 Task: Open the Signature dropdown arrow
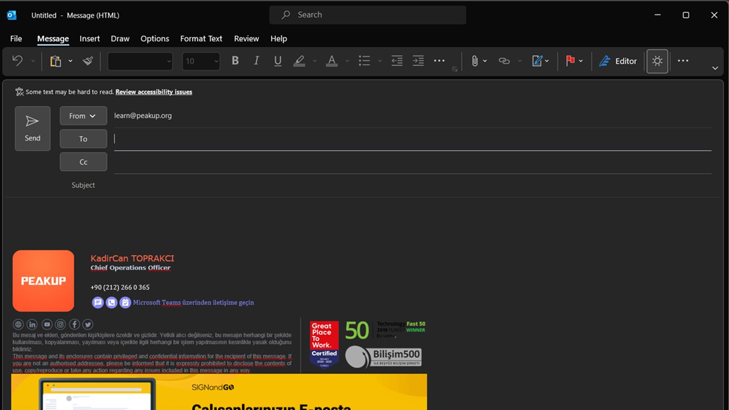[x=547, y=61]
